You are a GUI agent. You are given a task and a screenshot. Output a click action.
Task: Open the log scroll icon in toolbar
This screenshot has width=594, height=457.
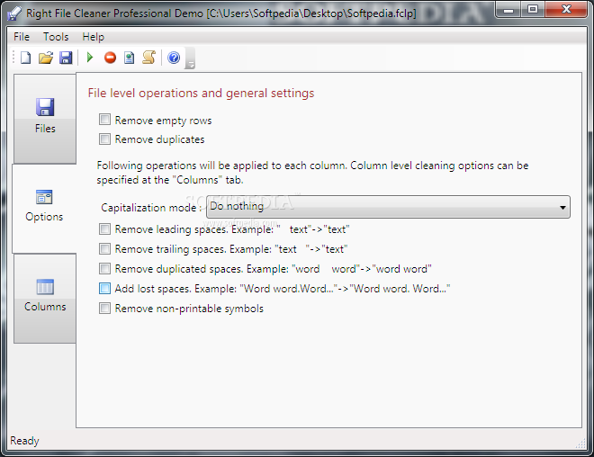[148, 58]
